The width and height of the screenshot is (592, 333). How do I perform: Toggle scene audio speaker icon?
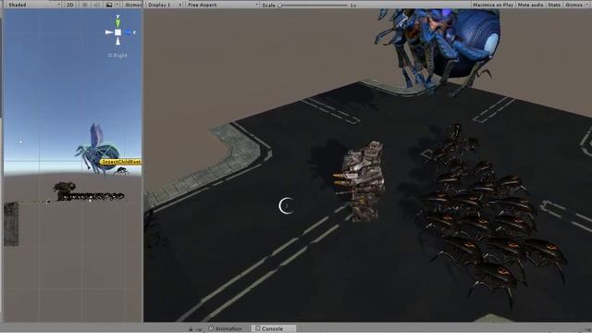[x=96, y=5]
